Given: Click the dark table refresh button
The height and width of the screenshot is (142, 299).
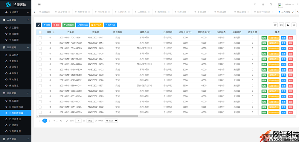Looking at the screenshot, I should point(39,25).
